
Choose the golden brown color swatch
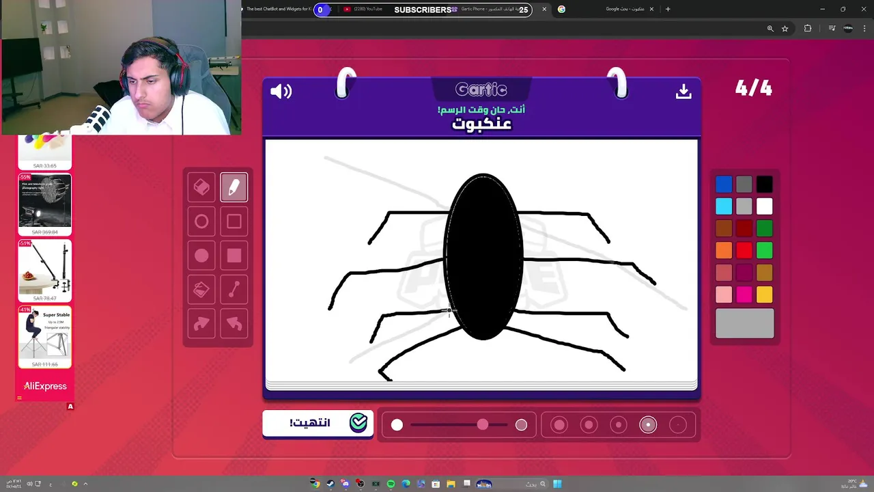click(x=764, y=273)
